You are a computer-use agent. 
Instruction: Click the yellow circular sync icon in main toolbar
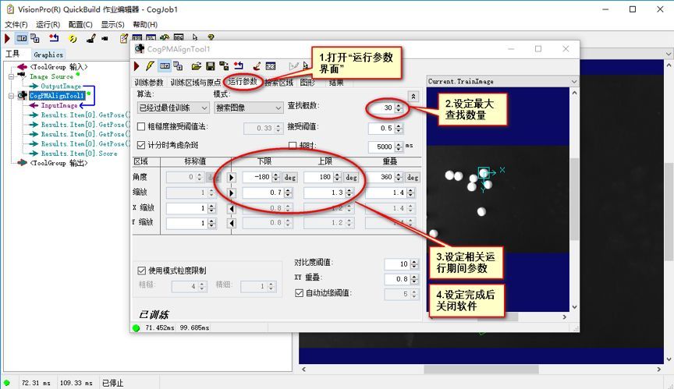73,39
